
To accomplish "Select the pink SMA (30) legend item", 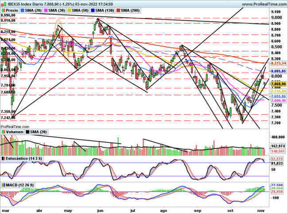I will click(55, 11).
